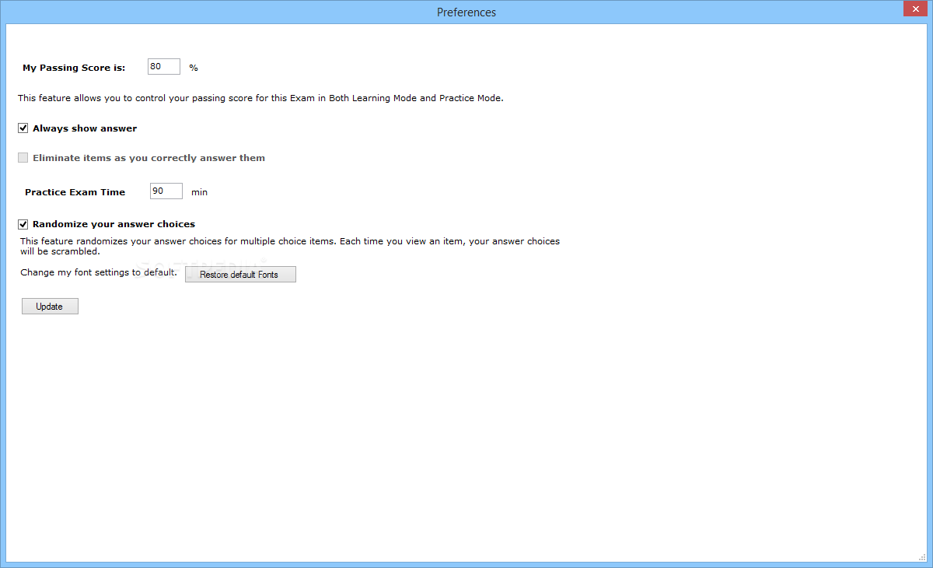This screenshot has height=568, width=933.
Task: Click the min unit label
Action: pyautogui.click(x=199, y=192)
